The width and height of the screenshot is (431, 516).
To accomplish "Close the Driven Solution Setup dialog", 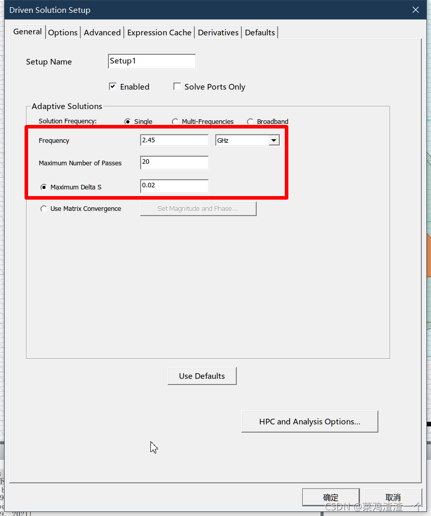I will [416, 10].
